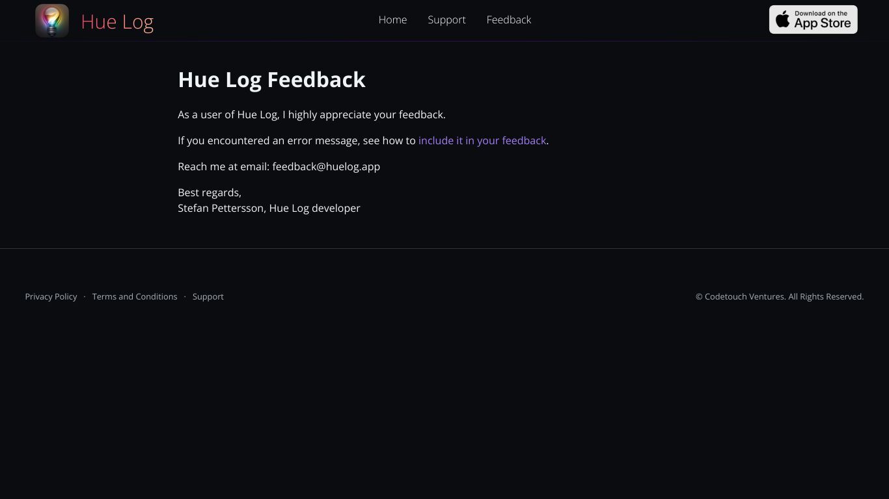Select Feedback in the top navigation
Viewport: 889px width, 499px height.
509,19
